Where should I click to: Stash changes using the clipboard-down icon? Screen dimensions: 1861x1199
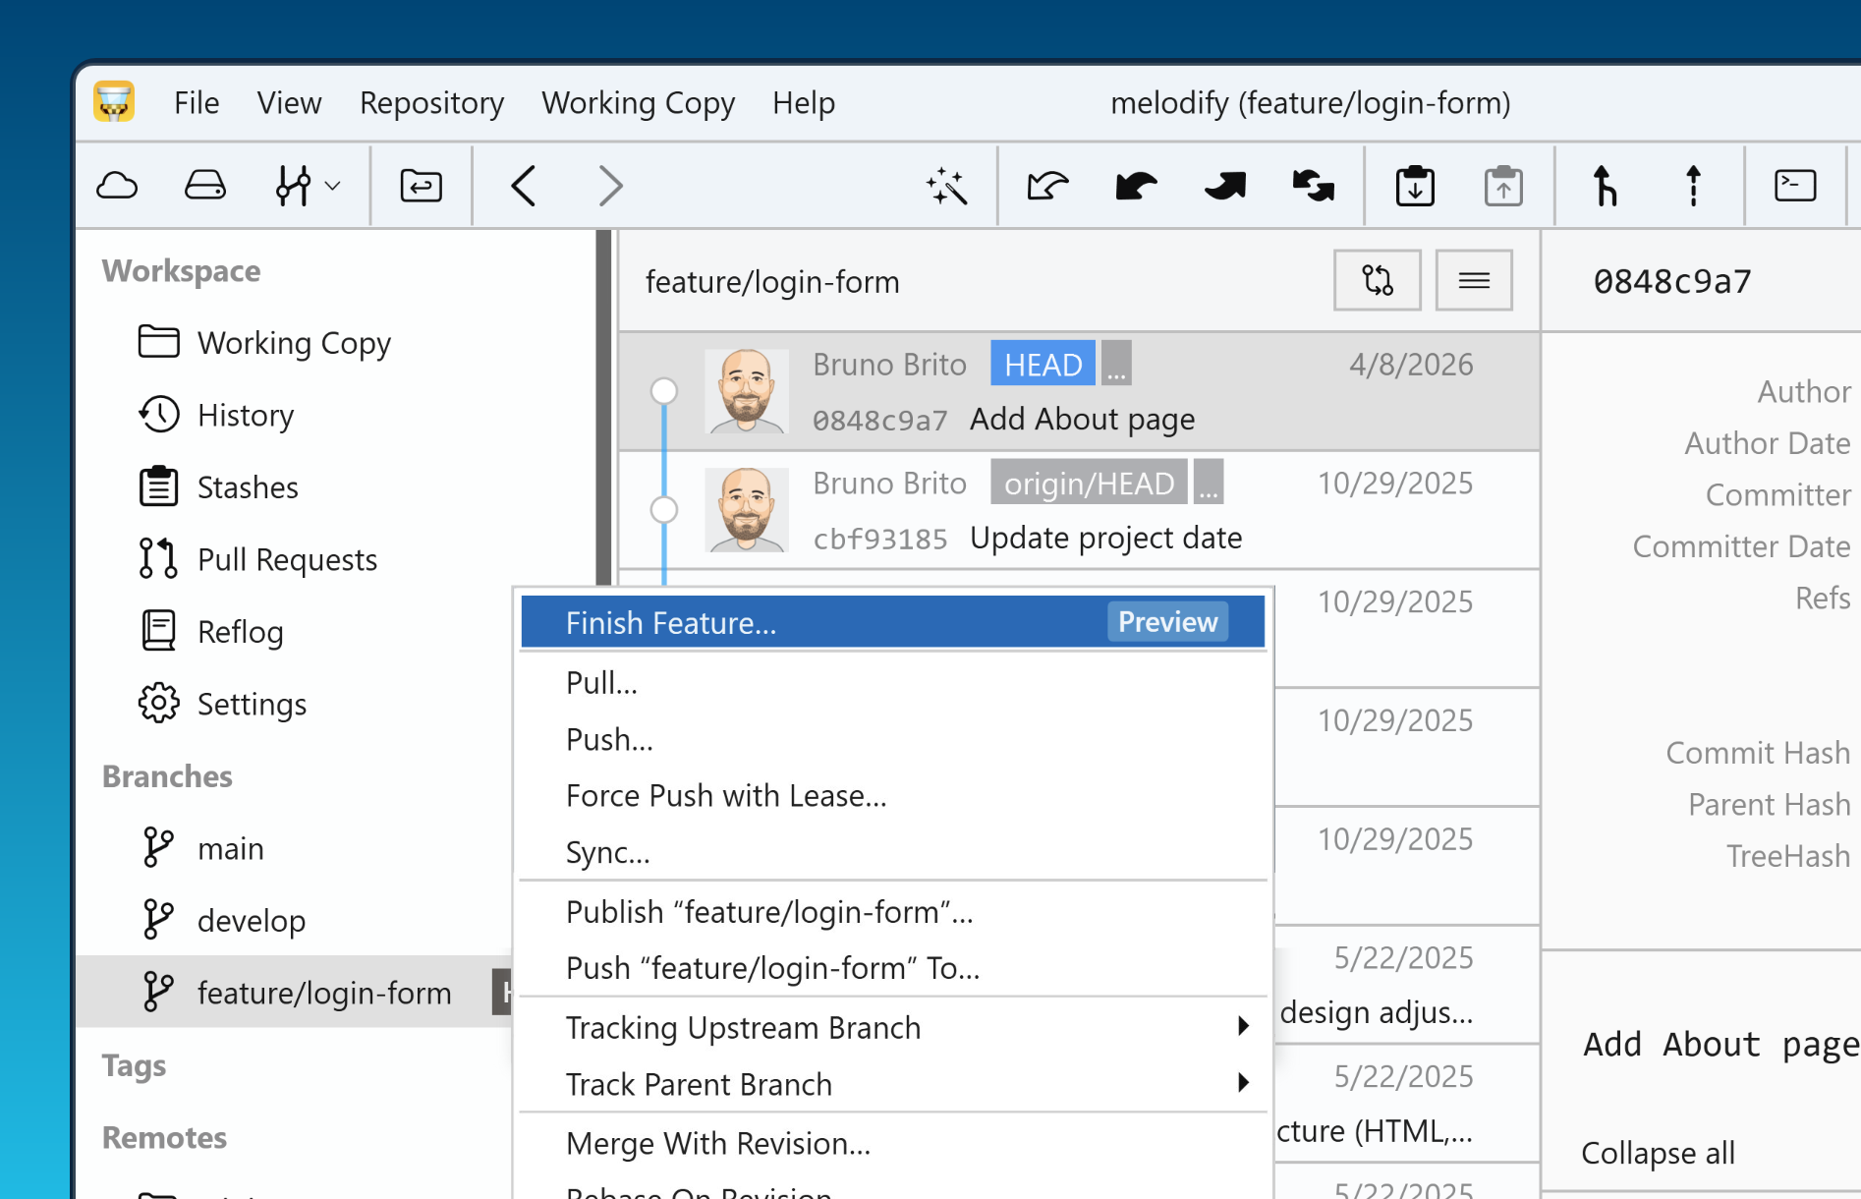pyautogui.click(x=1415, y=185)
